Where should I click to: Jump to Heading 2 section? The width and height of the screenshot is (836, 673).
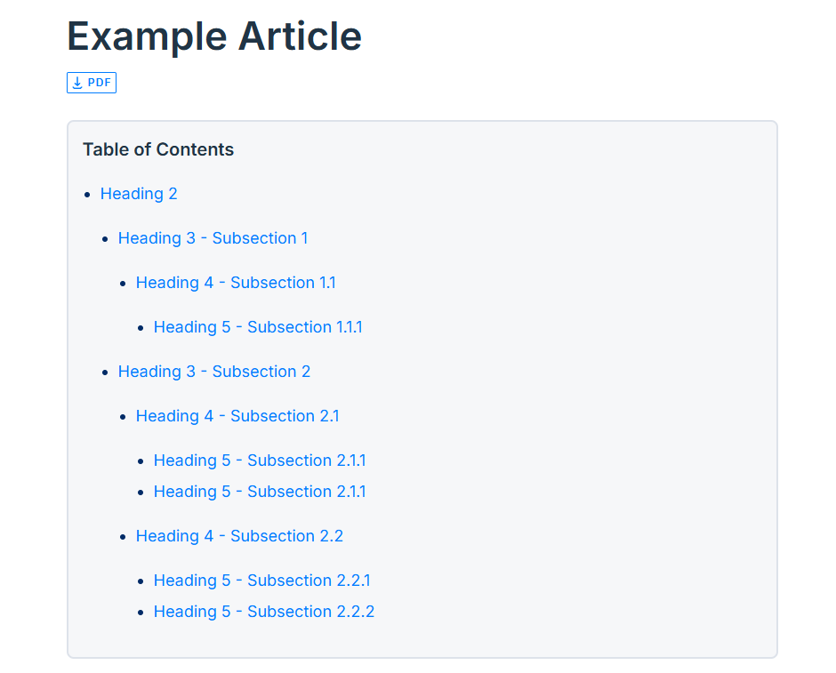click(x=139, y=194)
